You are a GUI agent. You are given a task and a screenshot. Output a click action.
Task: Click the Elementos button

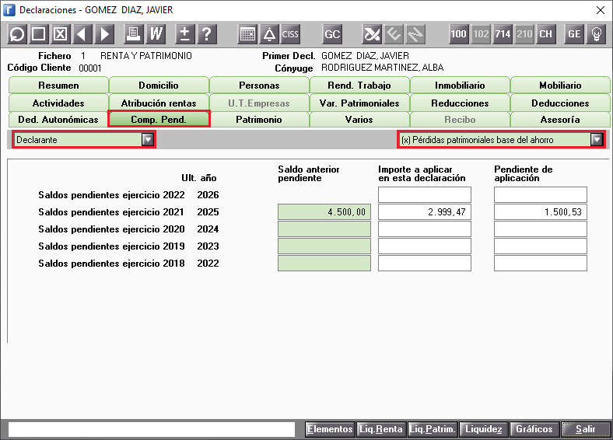pyautogui.click(x=330, y=429)
